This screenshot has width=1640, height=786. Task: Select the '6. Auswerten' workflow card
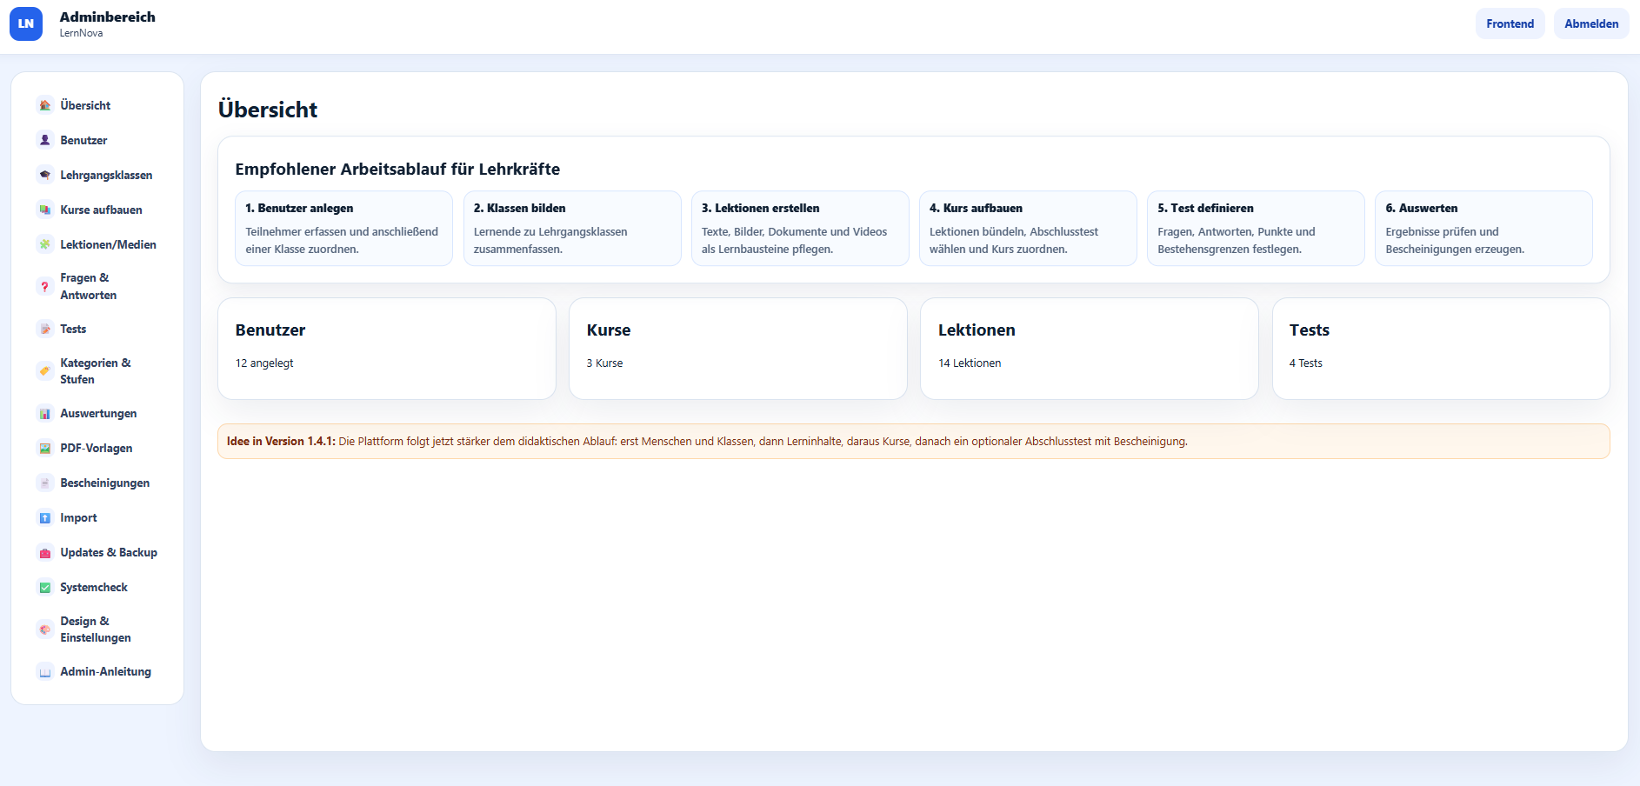pyautogui.click(x=1483, y=229)
